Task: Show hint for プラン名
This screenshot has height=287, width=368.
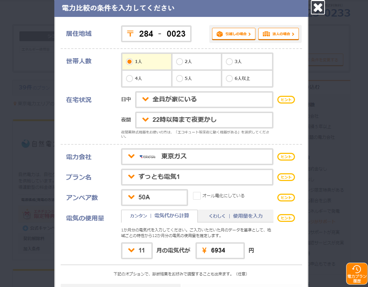Action: [286, 177]
